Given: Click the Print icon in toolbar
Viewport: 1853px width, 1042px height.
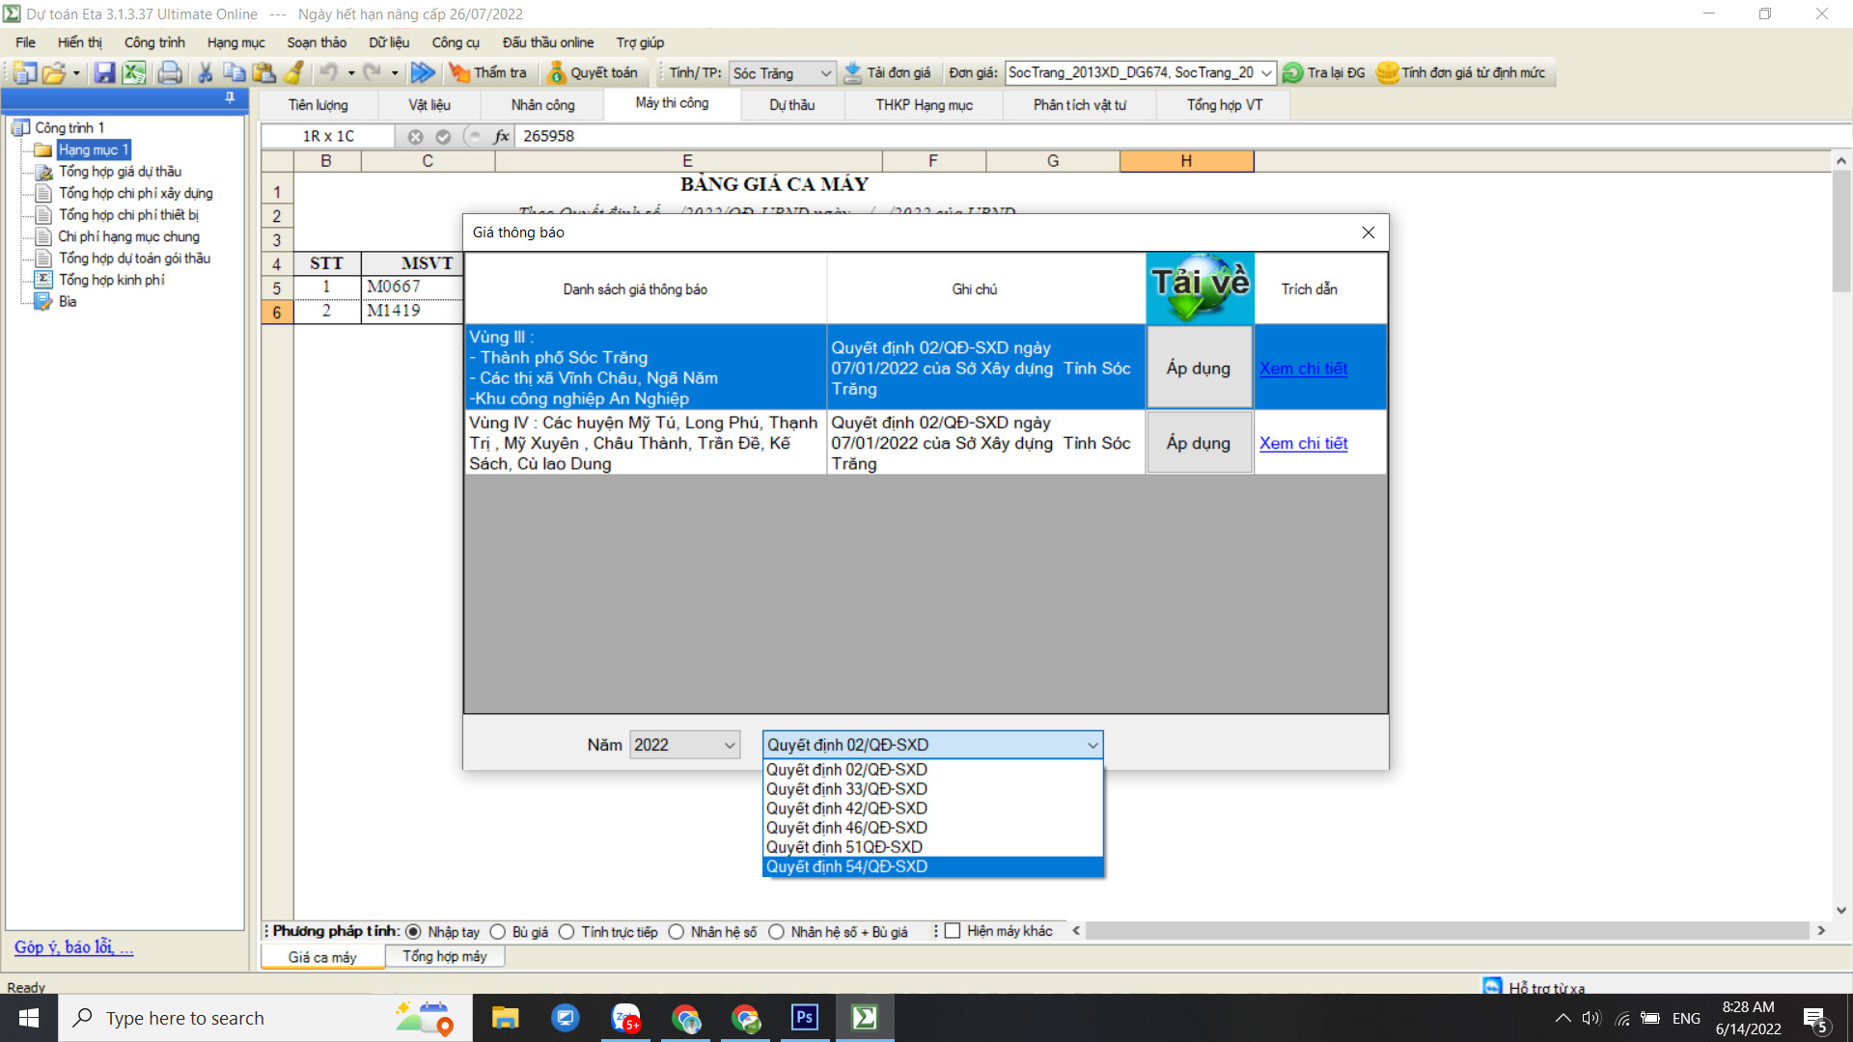Looking at the screenshot, I should tap(170, 72).
